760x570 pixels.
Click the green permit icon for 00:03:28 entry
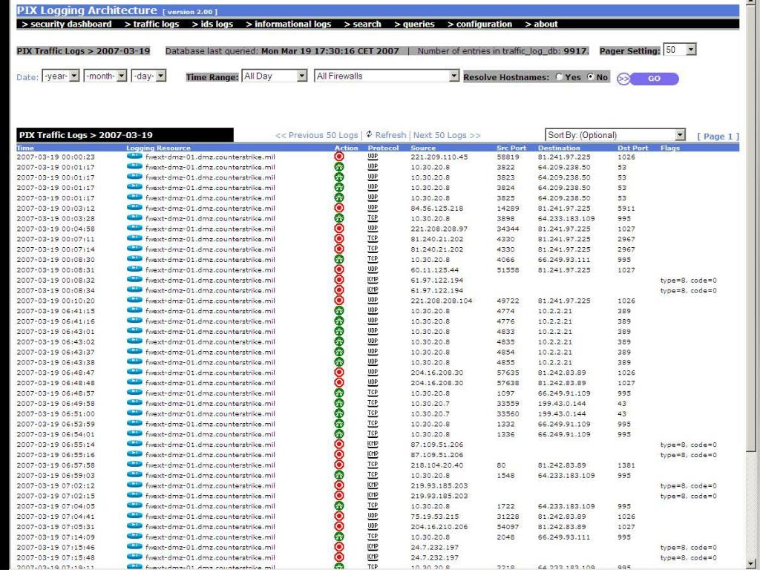[x=339, y=219]
